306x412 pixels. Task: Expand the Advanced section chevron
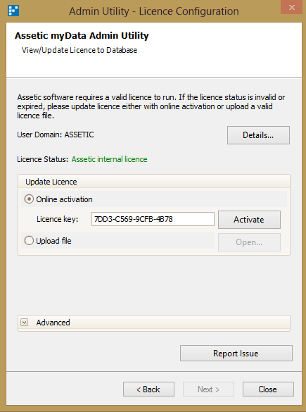[x=25, y=323]
